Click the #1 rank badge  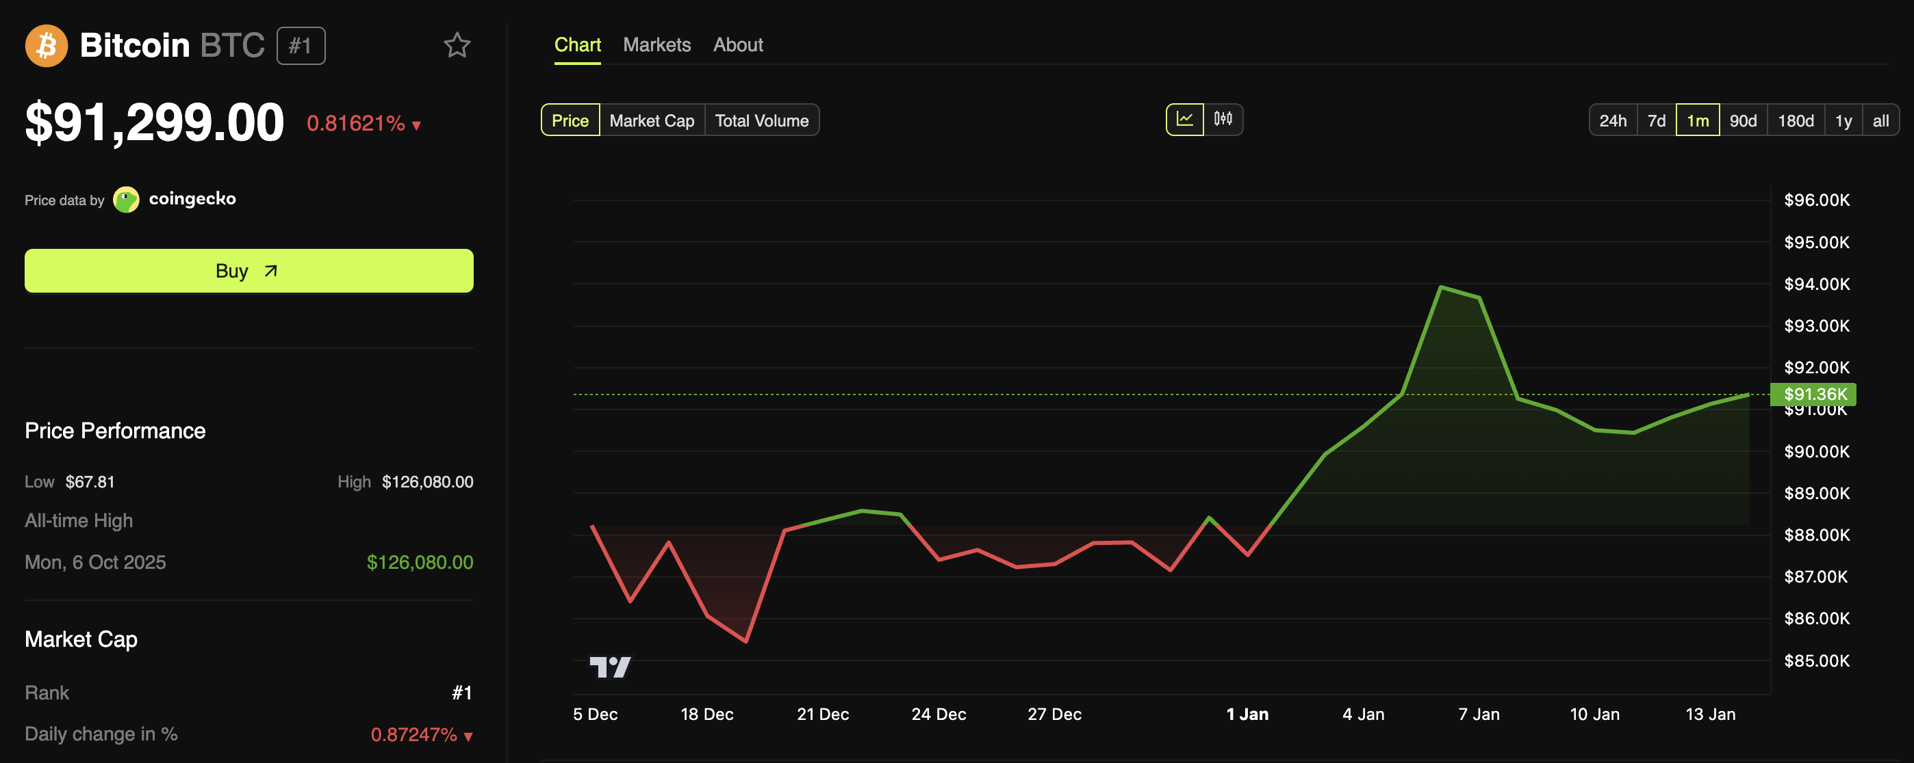(x=301, y=46)
